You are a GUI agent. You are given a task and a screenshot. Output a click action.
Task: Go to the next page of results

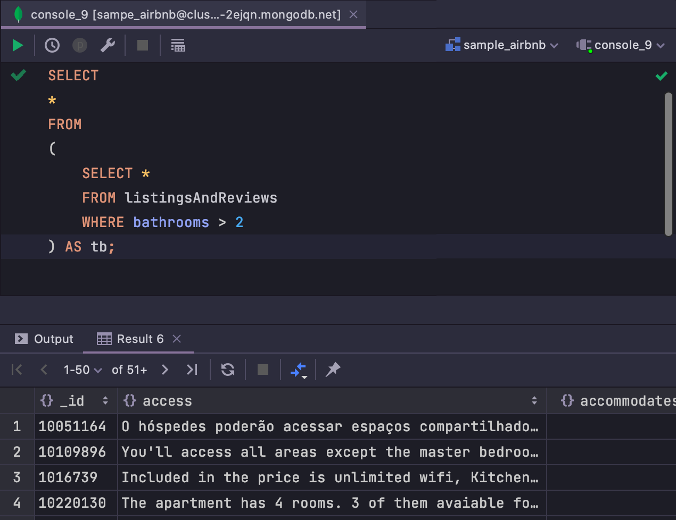pos(165,369)
